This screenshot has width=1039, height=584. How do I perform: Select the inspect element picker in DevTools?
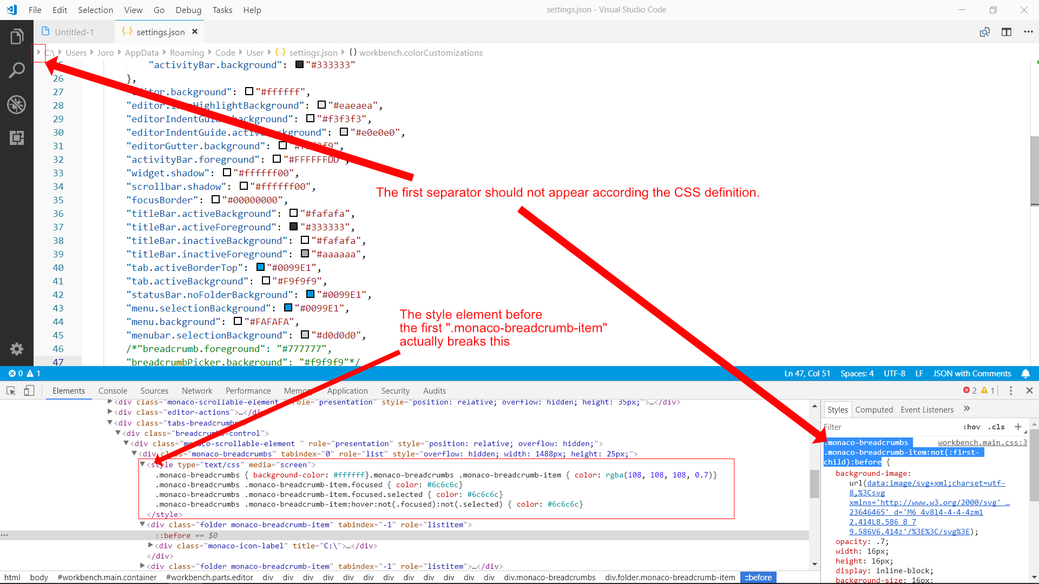coord(11,390)
